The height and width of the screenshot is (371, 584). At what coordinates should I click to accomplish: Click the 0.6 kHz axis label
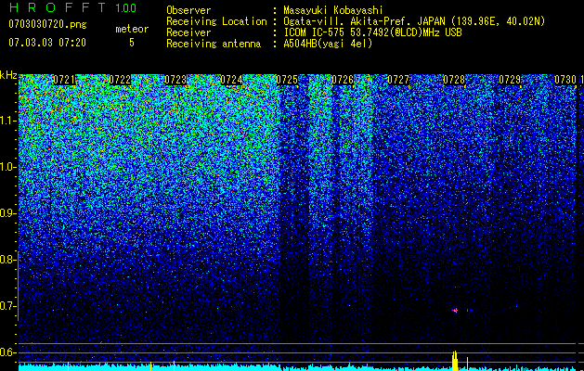8,352
